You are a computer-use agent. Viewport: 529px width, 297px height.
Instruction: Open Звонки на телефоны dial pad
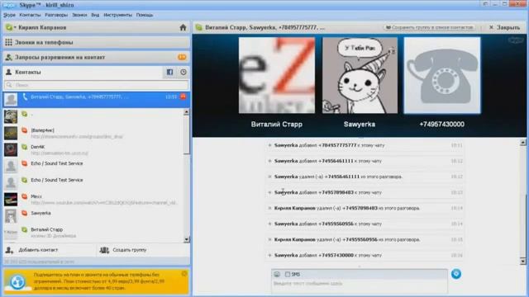(96, 42)
